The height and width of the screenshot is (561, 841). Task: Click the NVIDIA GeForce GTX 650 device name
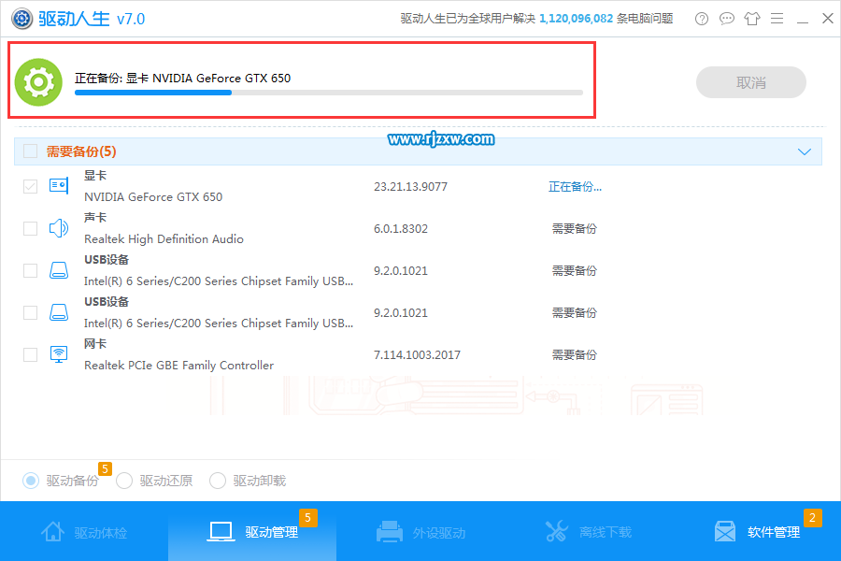153,197
